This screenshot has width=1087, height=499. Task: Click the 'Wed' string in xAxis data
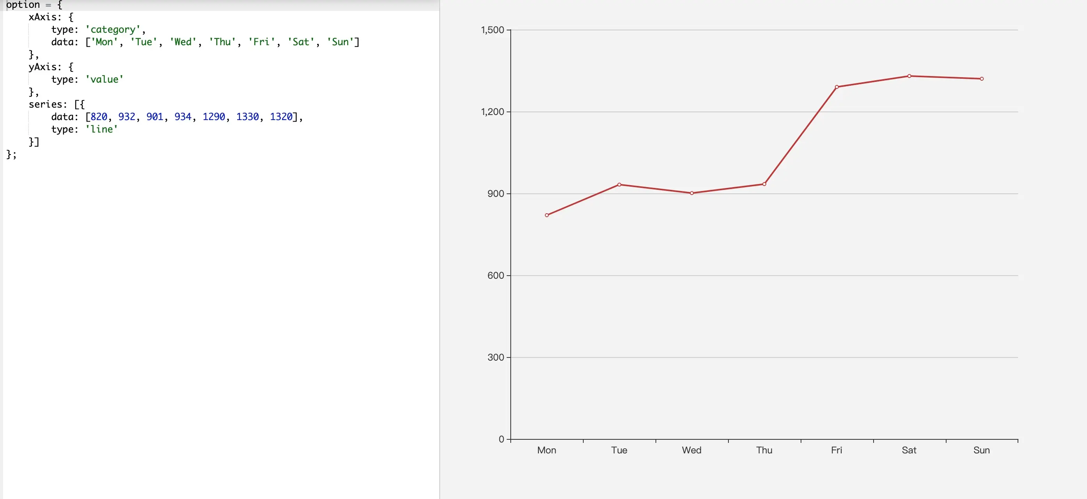tap(183, 42)
